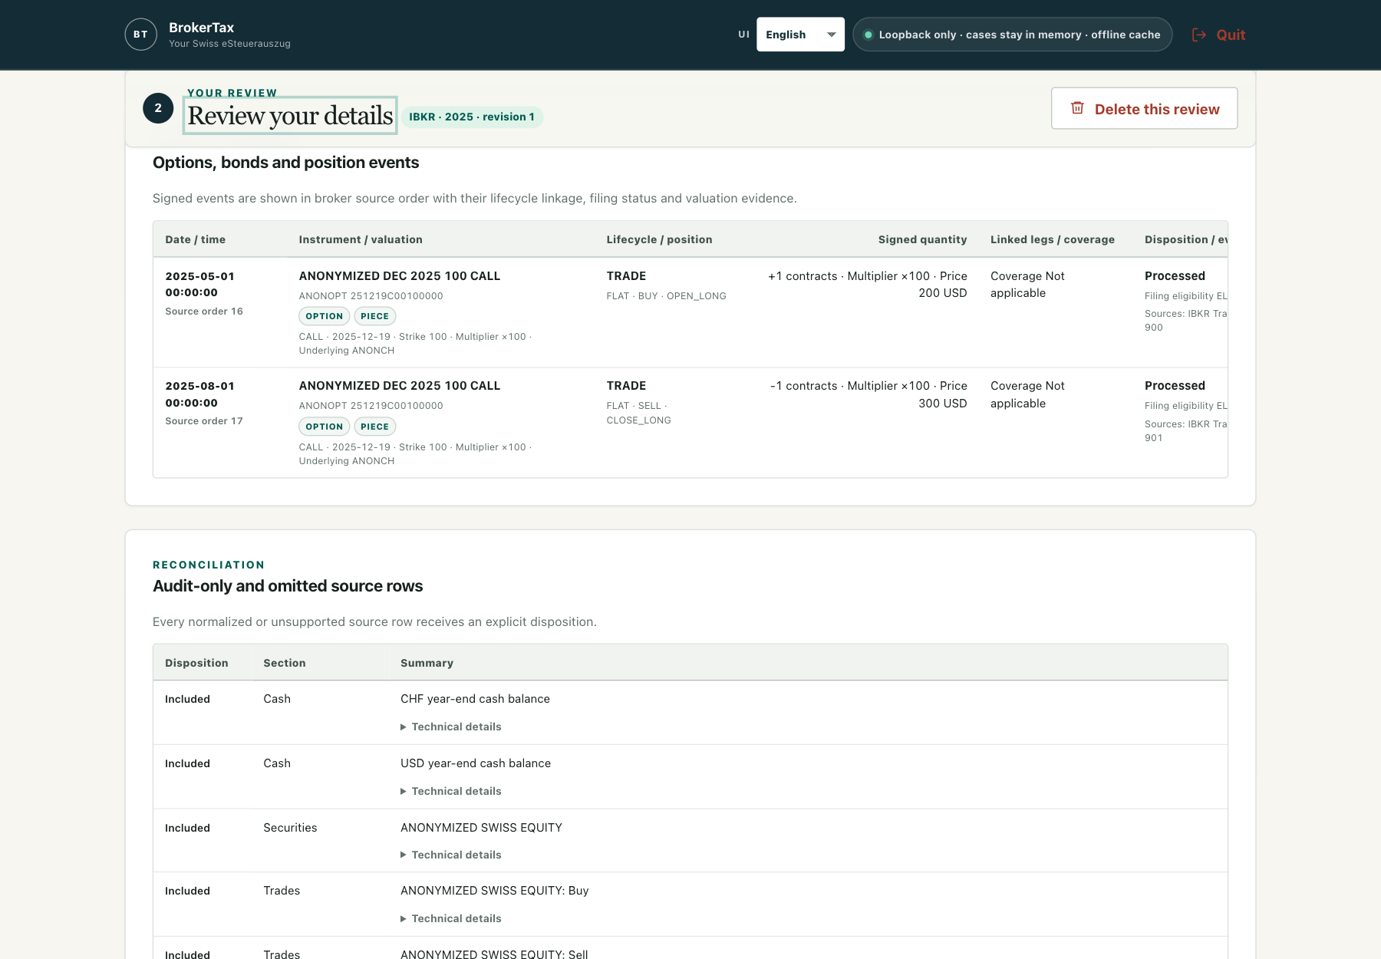The image size is (1381, 959).
Task: Click the Section column header
Action: [285, 663]
